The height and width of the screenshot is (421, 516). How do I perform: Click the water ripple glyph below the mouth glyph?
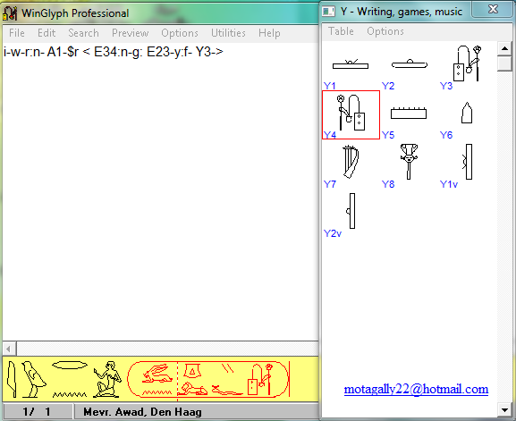point(70,394)
